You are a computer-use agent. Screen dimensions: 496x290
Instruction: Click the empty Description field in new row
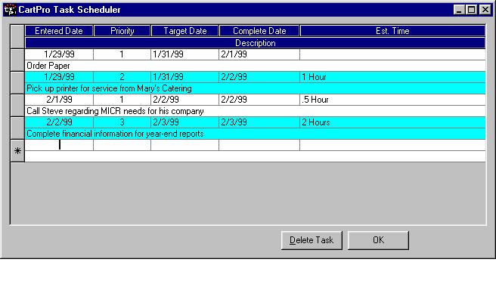point(256,156)
